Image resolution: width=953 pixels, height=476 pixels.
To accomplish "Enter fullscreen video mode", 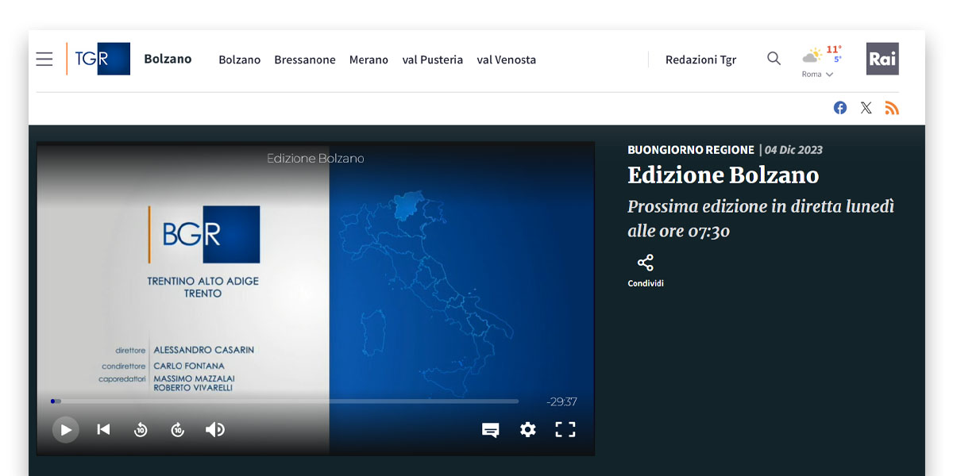I will click(x=565, y=429).
